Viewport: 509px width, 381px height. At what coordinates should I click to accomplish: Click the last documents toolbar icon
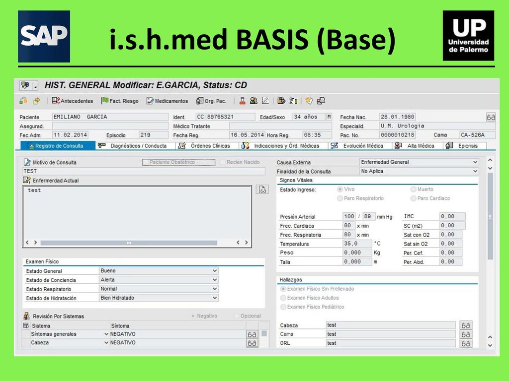click(321, 101)
